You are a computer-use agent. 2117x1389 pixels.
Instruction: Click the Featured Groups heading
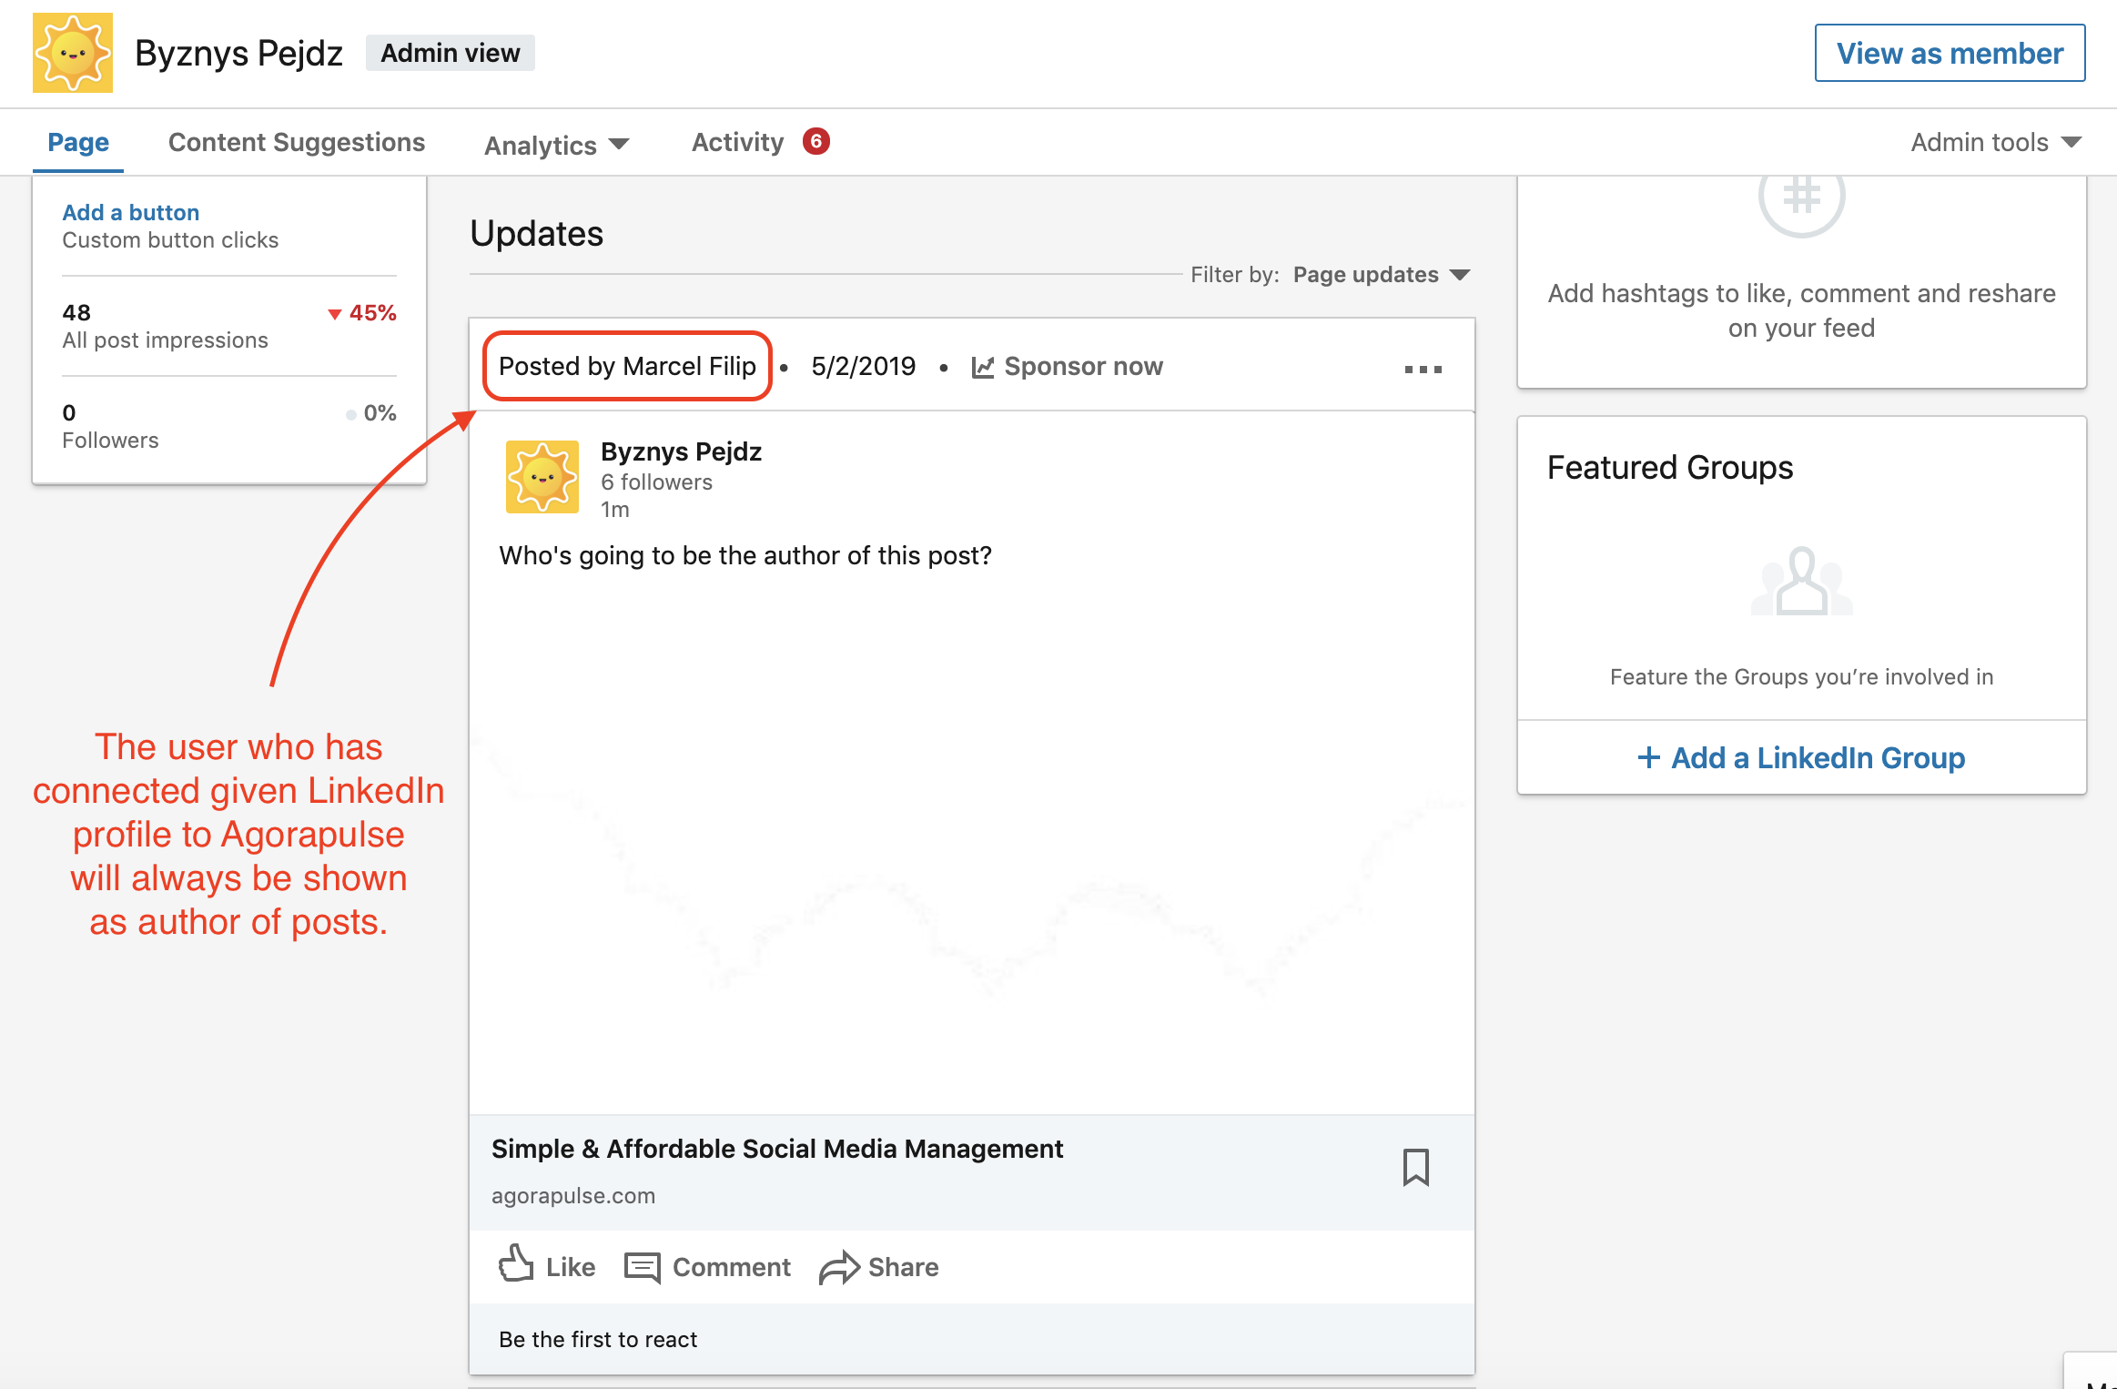pyautogui.click(x=1670, y=467)
